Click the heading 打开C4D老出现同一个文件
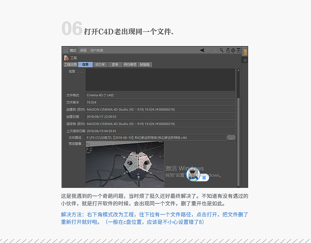Viewport: 311px width, 243px height. click(129, 31)
